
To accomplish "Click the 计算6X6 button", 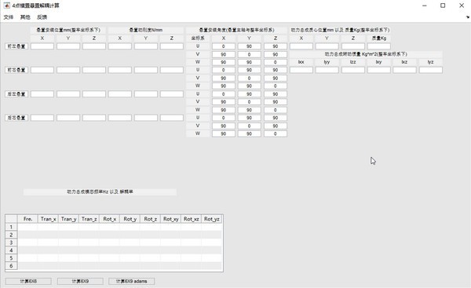I will pos(28,281).
